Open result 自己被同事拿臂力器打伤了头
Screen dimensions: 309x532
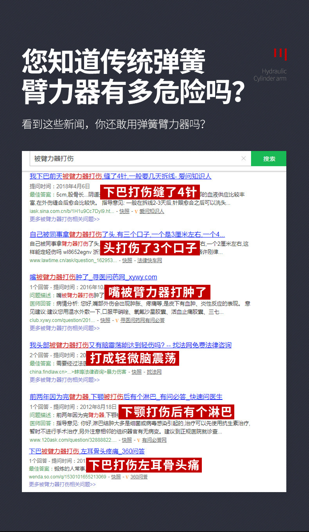(x=127, y=234)
